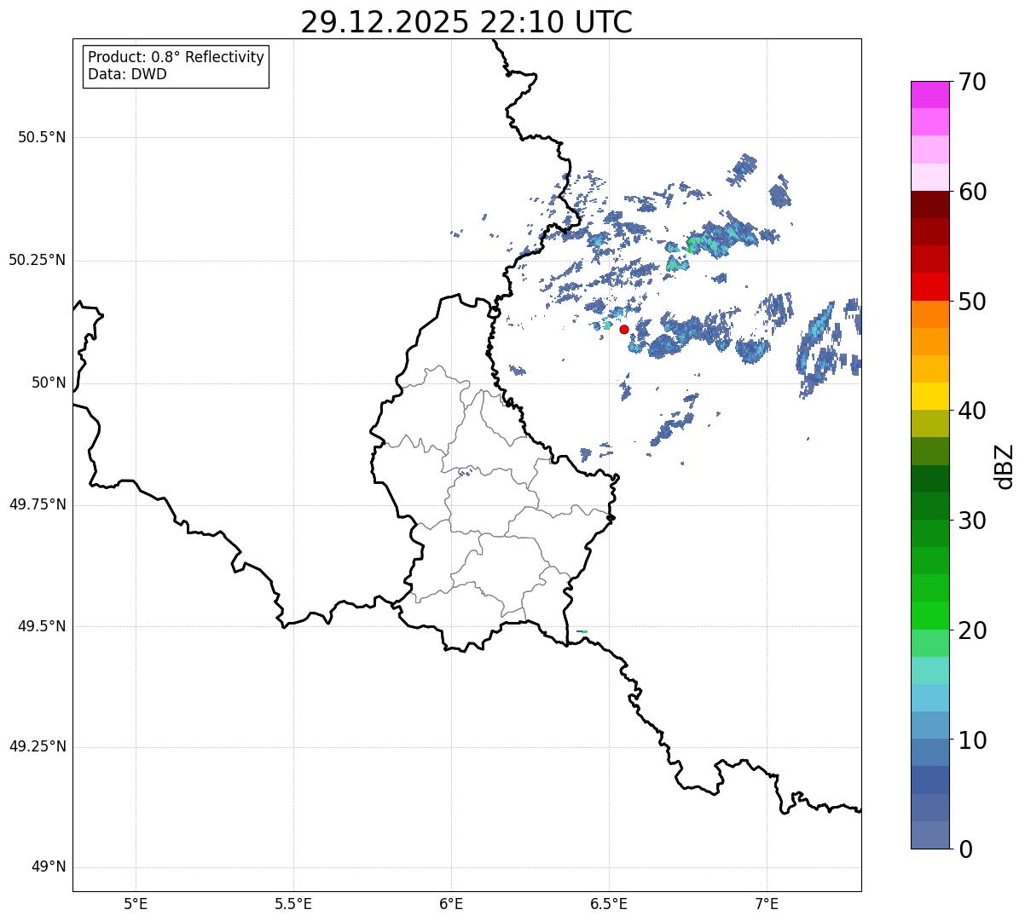Click the latitude label "50.25°N"
The height and width of the screenshot is (921, 1025).
(x=38, y=260)
